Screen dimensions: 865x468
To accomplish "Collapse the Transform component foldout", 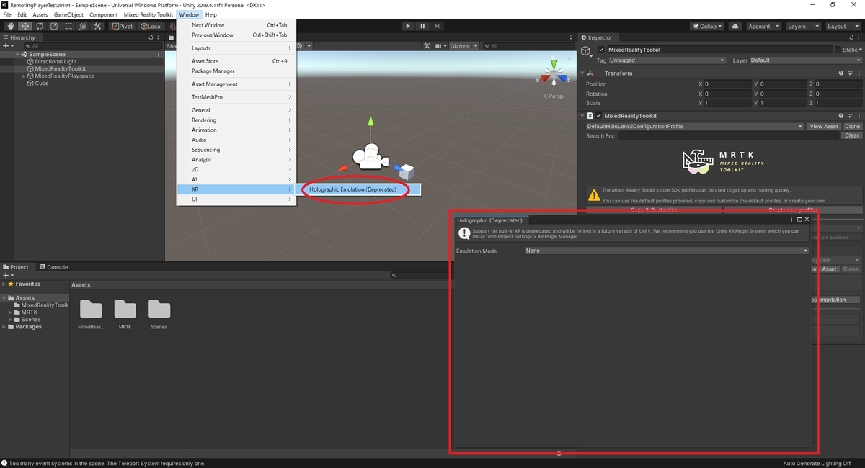I will [x=582, y=73].
